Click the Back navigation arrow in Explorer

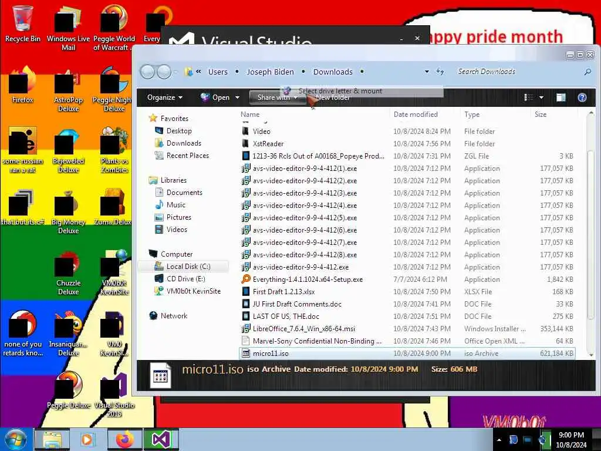(x=147, y=72)
